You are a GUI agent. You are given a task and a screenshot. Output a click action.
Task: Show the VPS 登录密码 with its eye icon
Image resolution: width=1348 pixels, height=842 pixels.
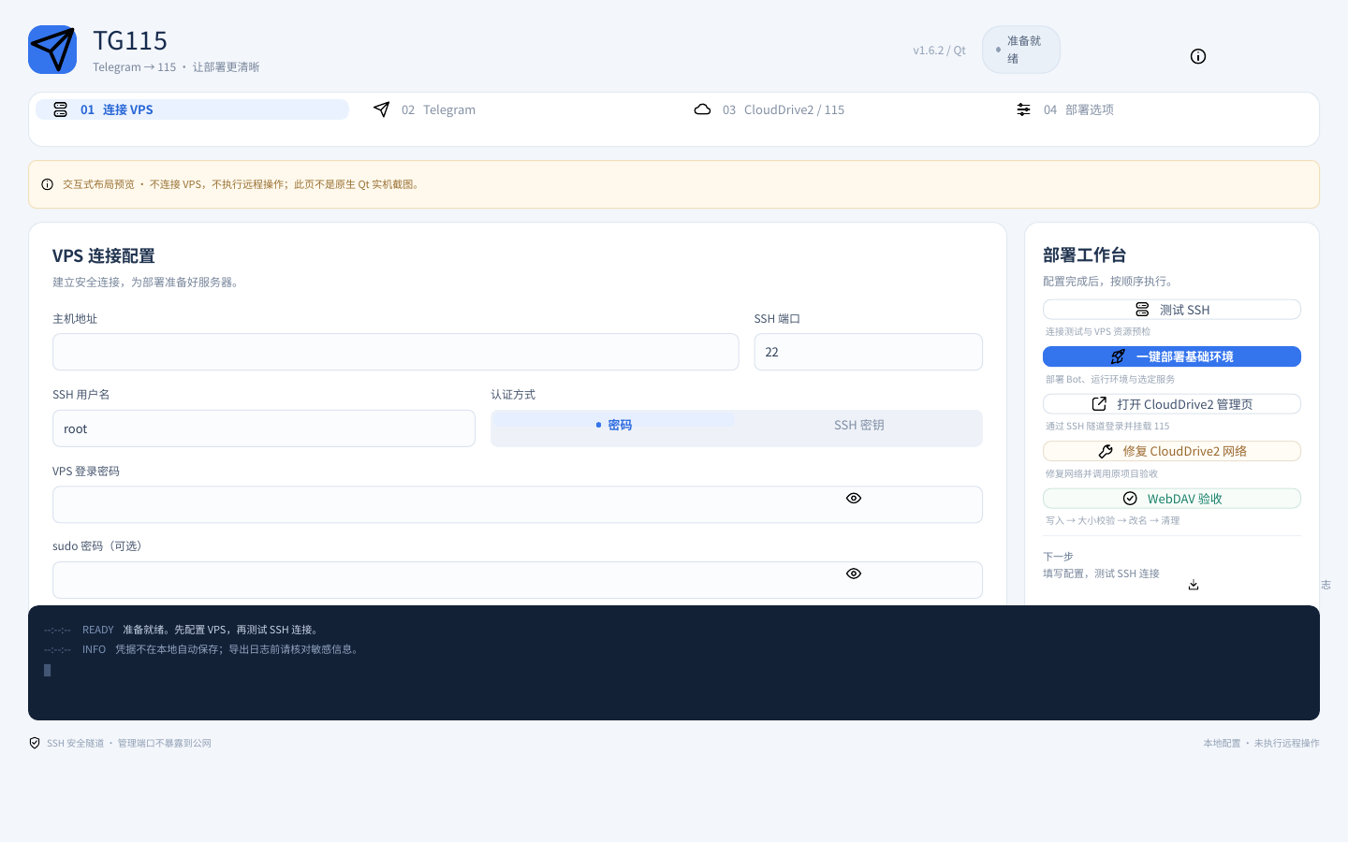[854, 499]
